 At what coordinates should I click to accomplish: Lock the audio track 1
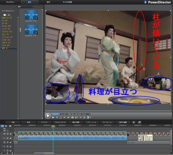click(10, 138)
